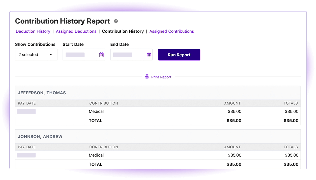This screenshot has width=316, height=180.
Task: Click the printer icon beside Print Report
Action: 147,77
